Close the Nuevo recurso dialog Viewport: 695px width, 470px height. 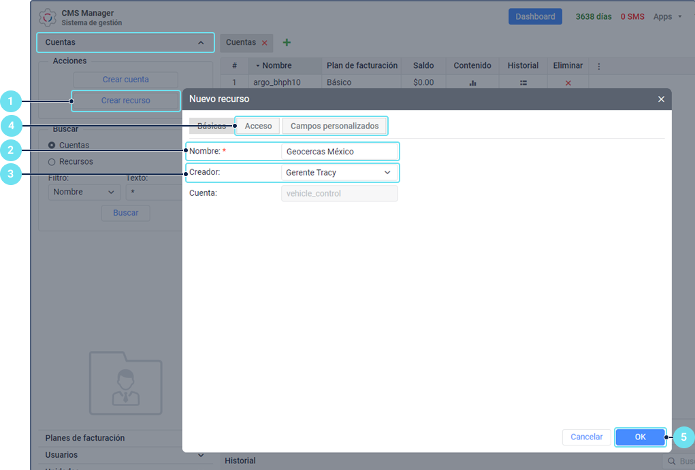[660, 99]
